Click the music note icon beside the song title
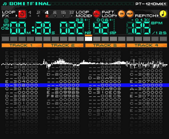169x139 pixels. pyautogui.click(x=5, y=4)
